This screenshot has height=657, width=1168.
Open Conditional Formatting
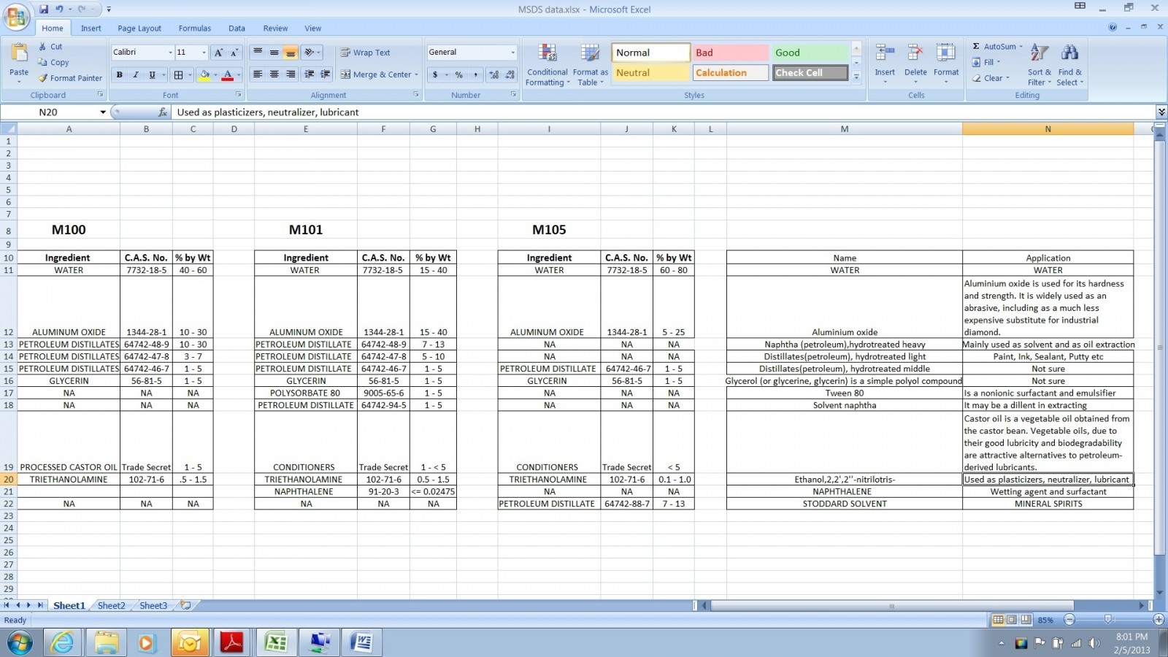coord(547,64)
